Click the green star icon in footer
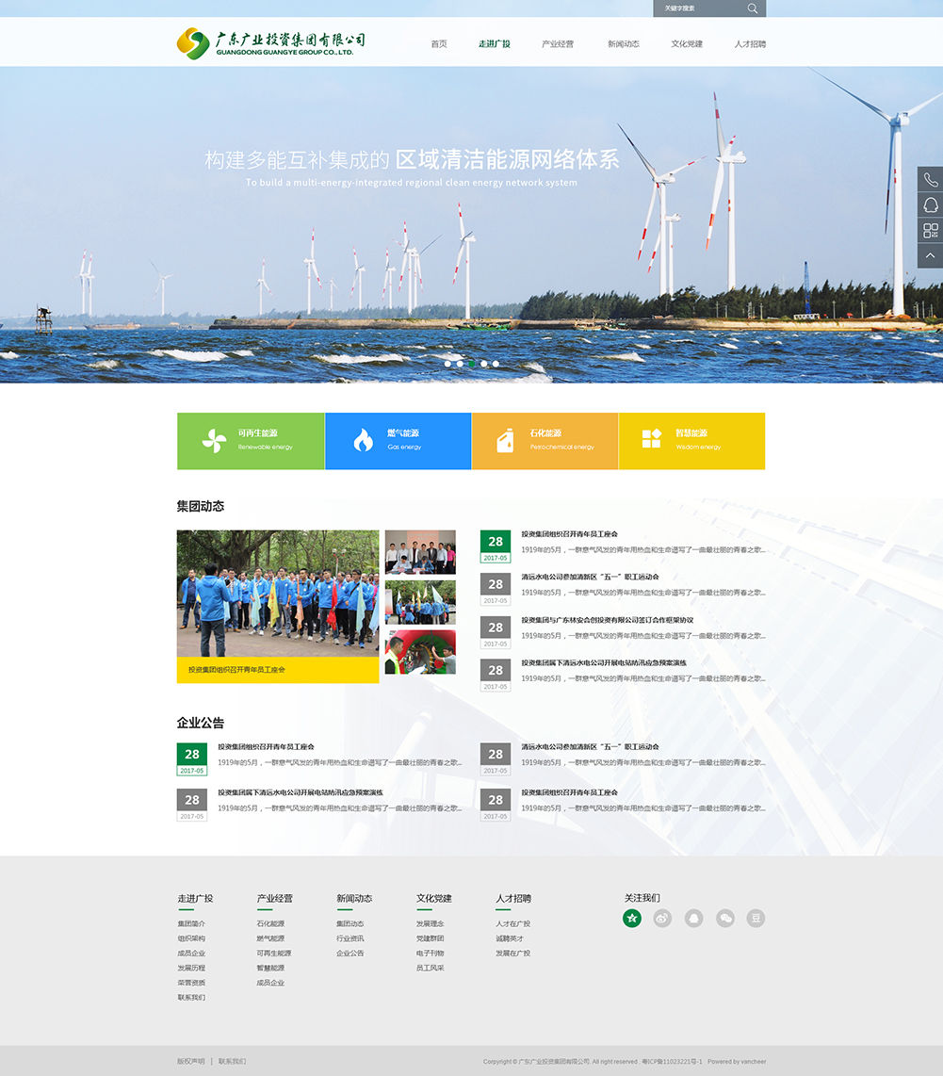 click(x=631, y=919)
